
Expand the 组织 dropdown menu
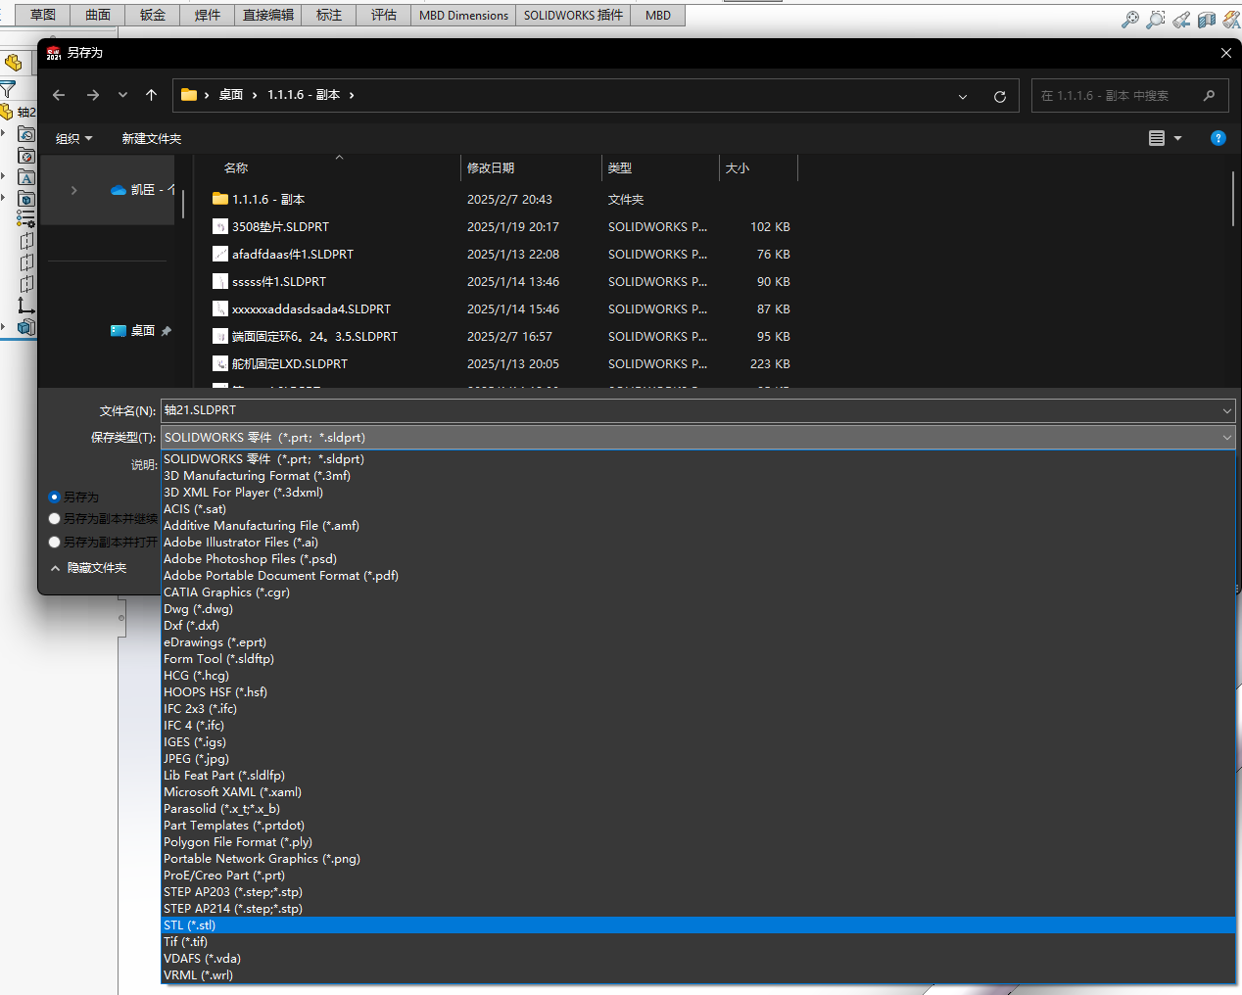[x=73, y=139]
